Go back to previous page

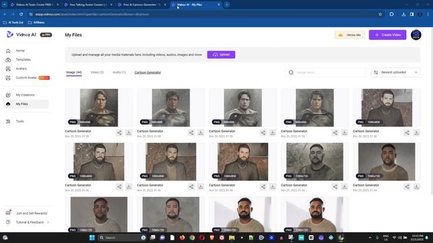coord(5,14)
